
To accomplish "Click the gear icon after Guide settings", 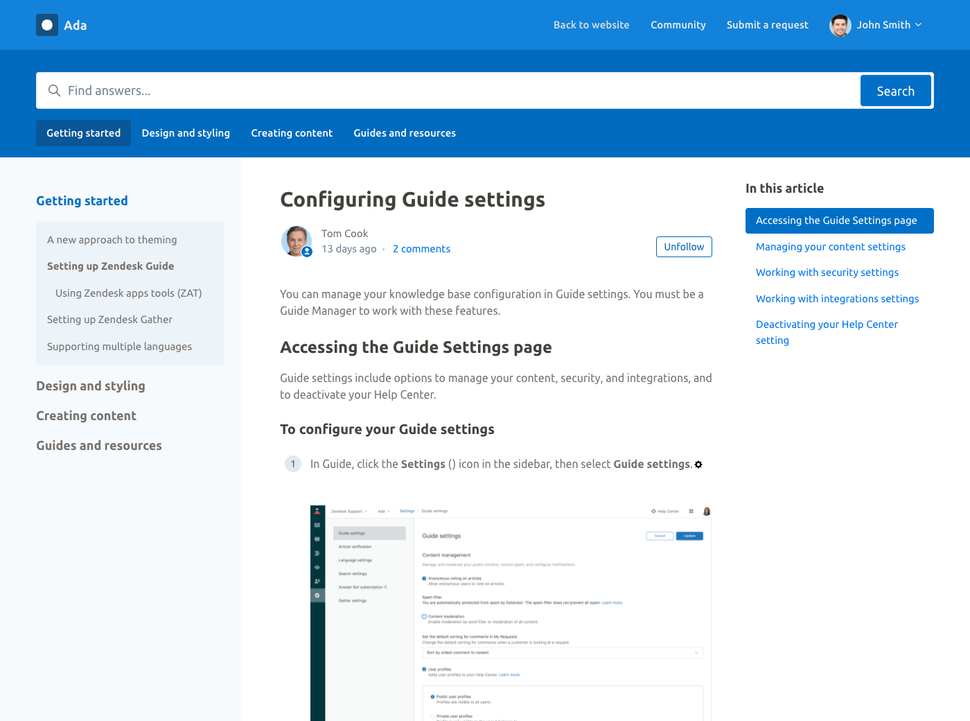I will click(x=698, y=464).
